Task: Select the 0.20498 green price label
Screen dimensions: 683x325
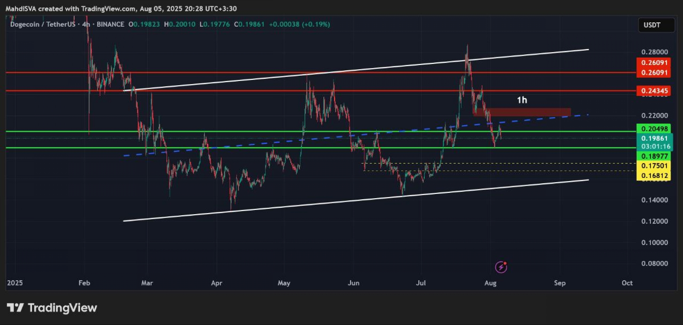Action: (x=654, y=129)
